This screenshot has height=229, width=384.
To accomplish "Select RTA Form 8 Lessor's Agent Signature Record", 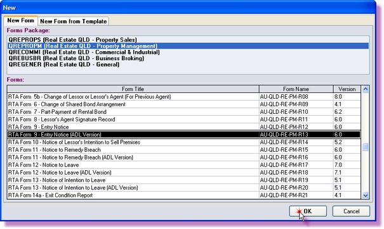I will (x=183, y=120).
